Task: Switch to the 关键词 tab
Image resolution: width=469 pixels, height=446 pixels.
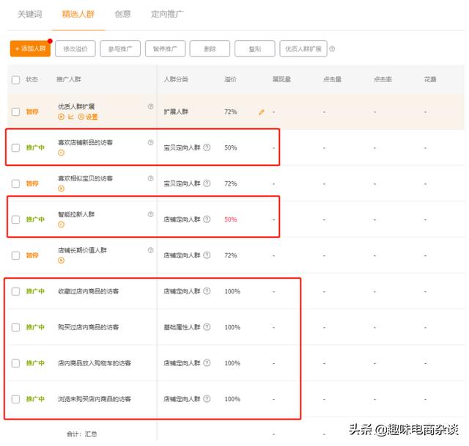Action: [x=30, y=14]
